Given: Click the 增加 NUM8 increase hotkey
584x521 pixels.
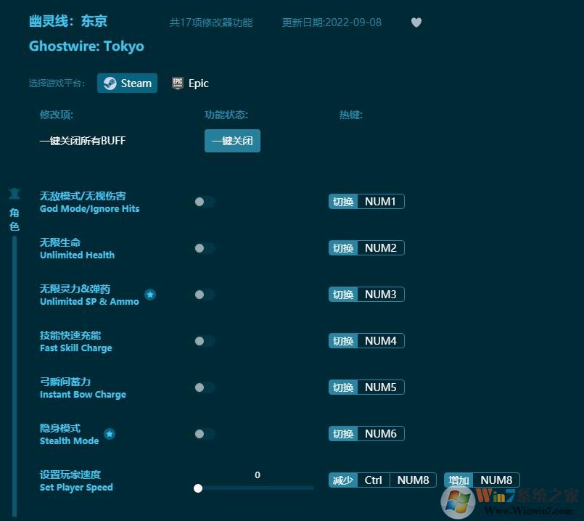Looking at the screenshot, I should (481, 480).
